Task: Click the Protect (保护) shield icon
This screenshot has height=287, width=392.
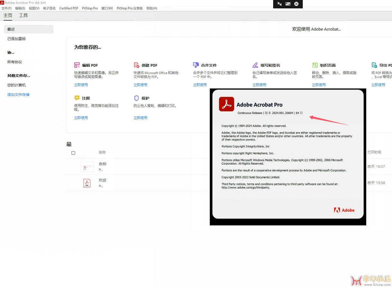Action: pos(136,98)
